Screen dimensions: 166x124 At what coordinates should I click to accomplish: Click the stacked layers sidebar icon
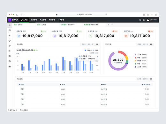click(10, 36)
